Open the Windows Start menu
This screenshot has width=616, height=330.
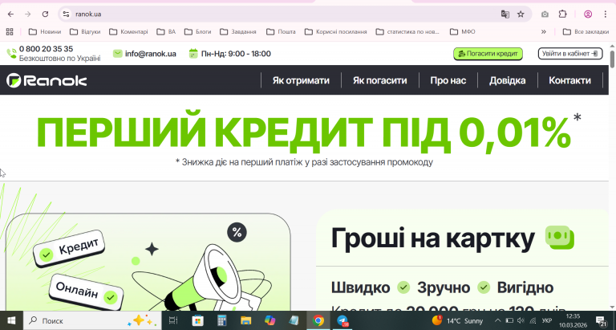click(x=11, y=320)
